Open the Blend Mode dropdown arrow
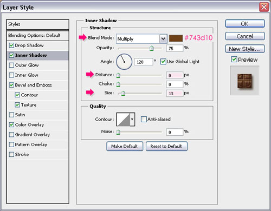271x211 pixels. click(x=163, y=38)
